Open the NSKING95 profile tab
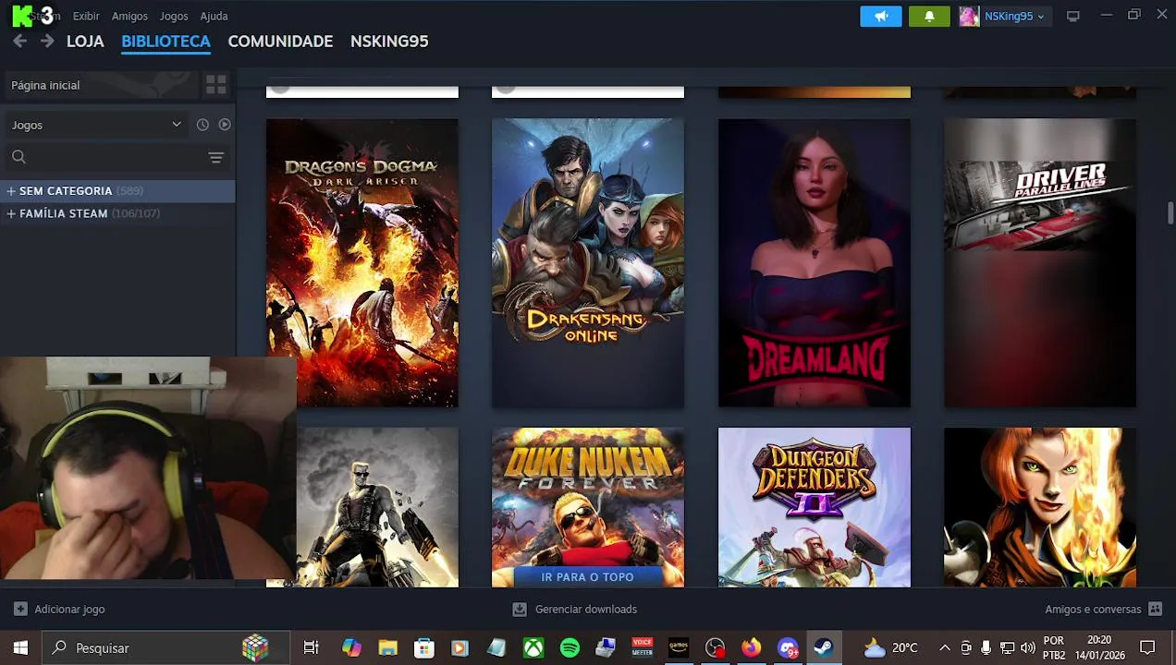 [389, 42]
